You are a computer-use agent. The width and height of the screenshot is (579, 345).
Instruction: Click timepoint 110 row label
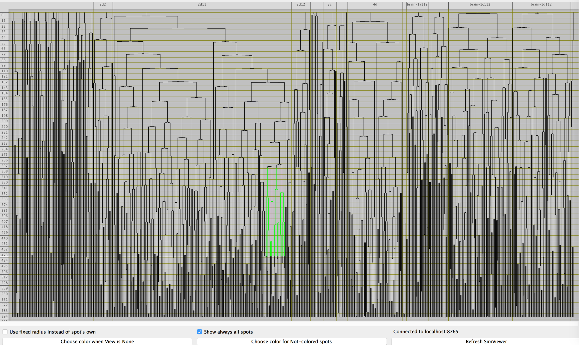(4, 71)
